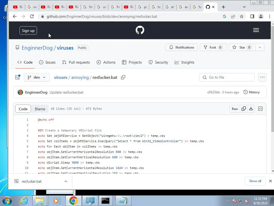Open Windows Media Player from taskbar
This screenshot has height=206, width=274.
pyautogui.click(x=56, y=201)
